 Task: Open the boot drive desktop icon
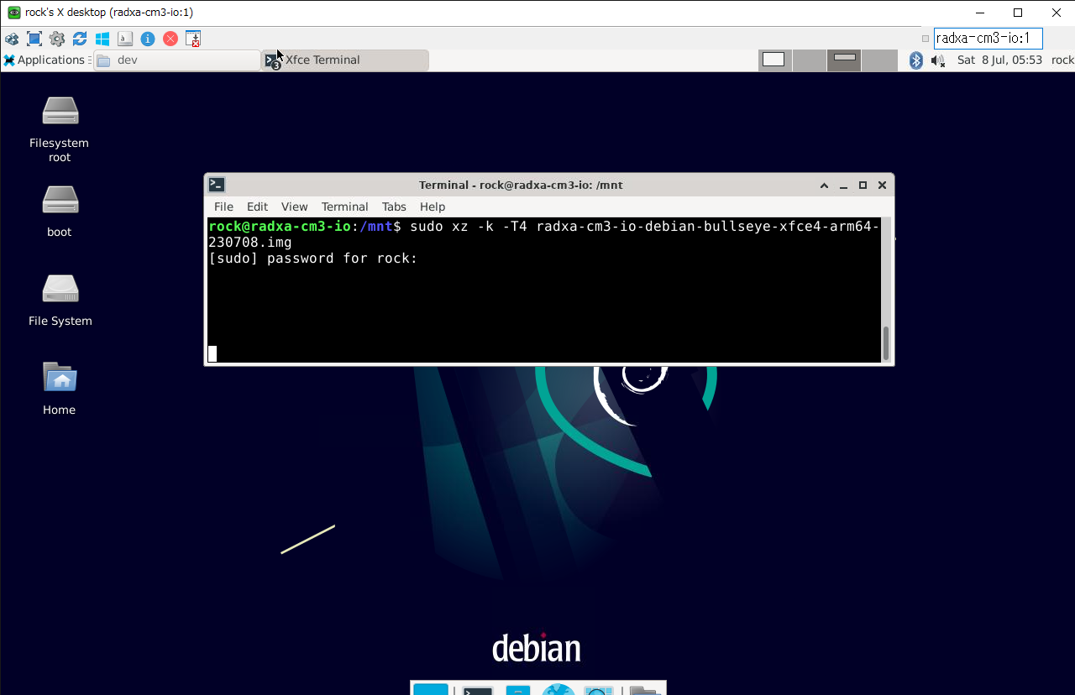pyautogui.click(x=60, y=211)
